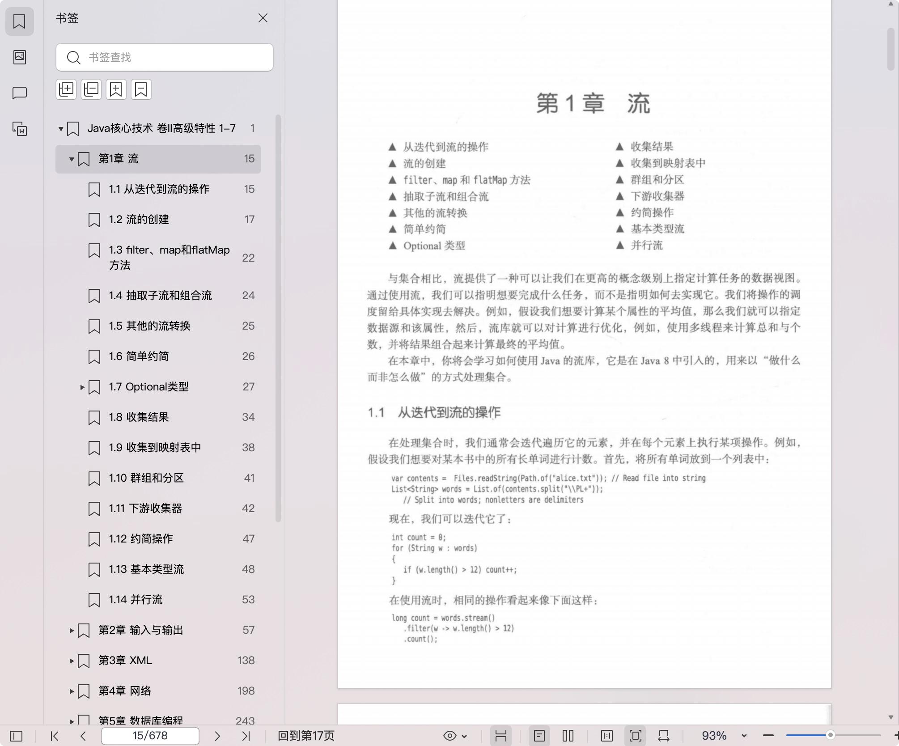Image resolution: width=899 pixels, height=746 pixels.
Task: Open the bookmarks sidebar panel icon
Action: 19,21
